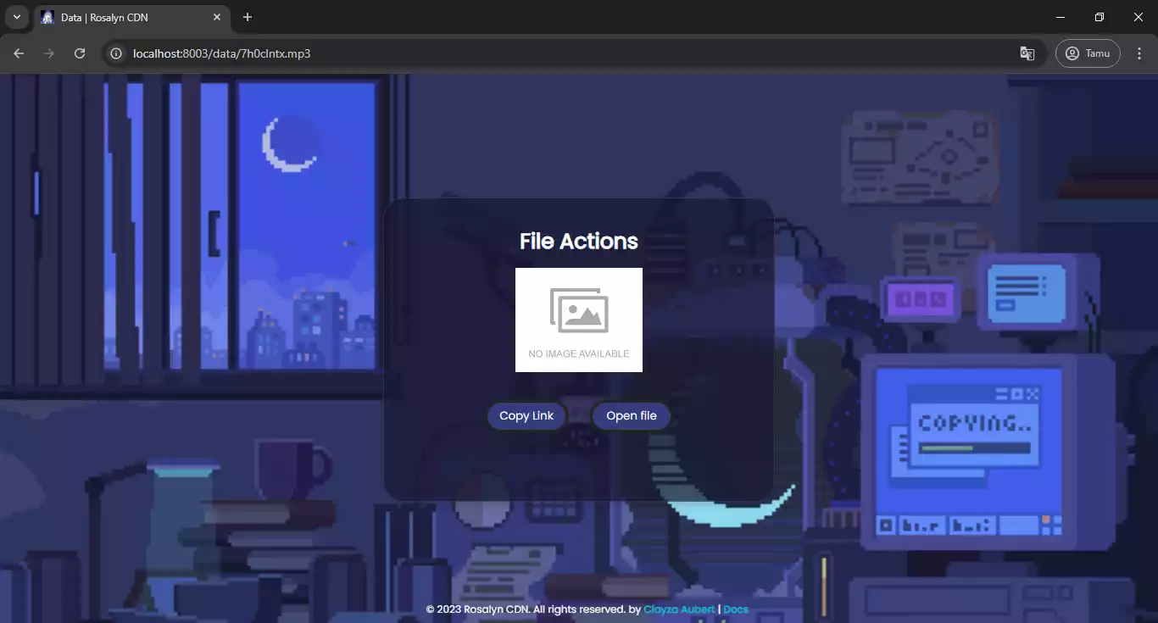Open the Docs footer link
Image resolution: width=1158 pixels, height=623 pixels.
point(736,609)
